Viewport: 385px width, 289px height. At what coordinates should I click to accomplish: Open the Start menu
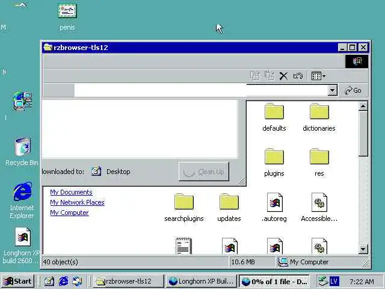[x=17, y=281]
